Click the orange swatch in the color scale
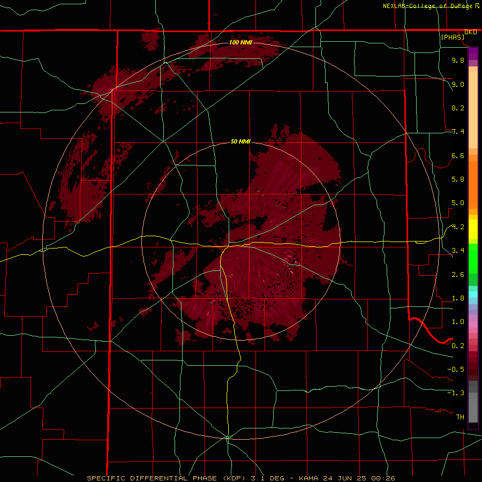482x482 pixels. point(473,184)
